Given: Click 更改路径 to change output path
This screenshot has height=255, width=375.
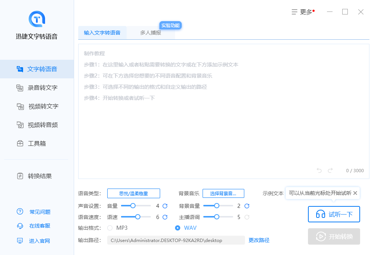Looking at the screenshot, I should point(259,240).
